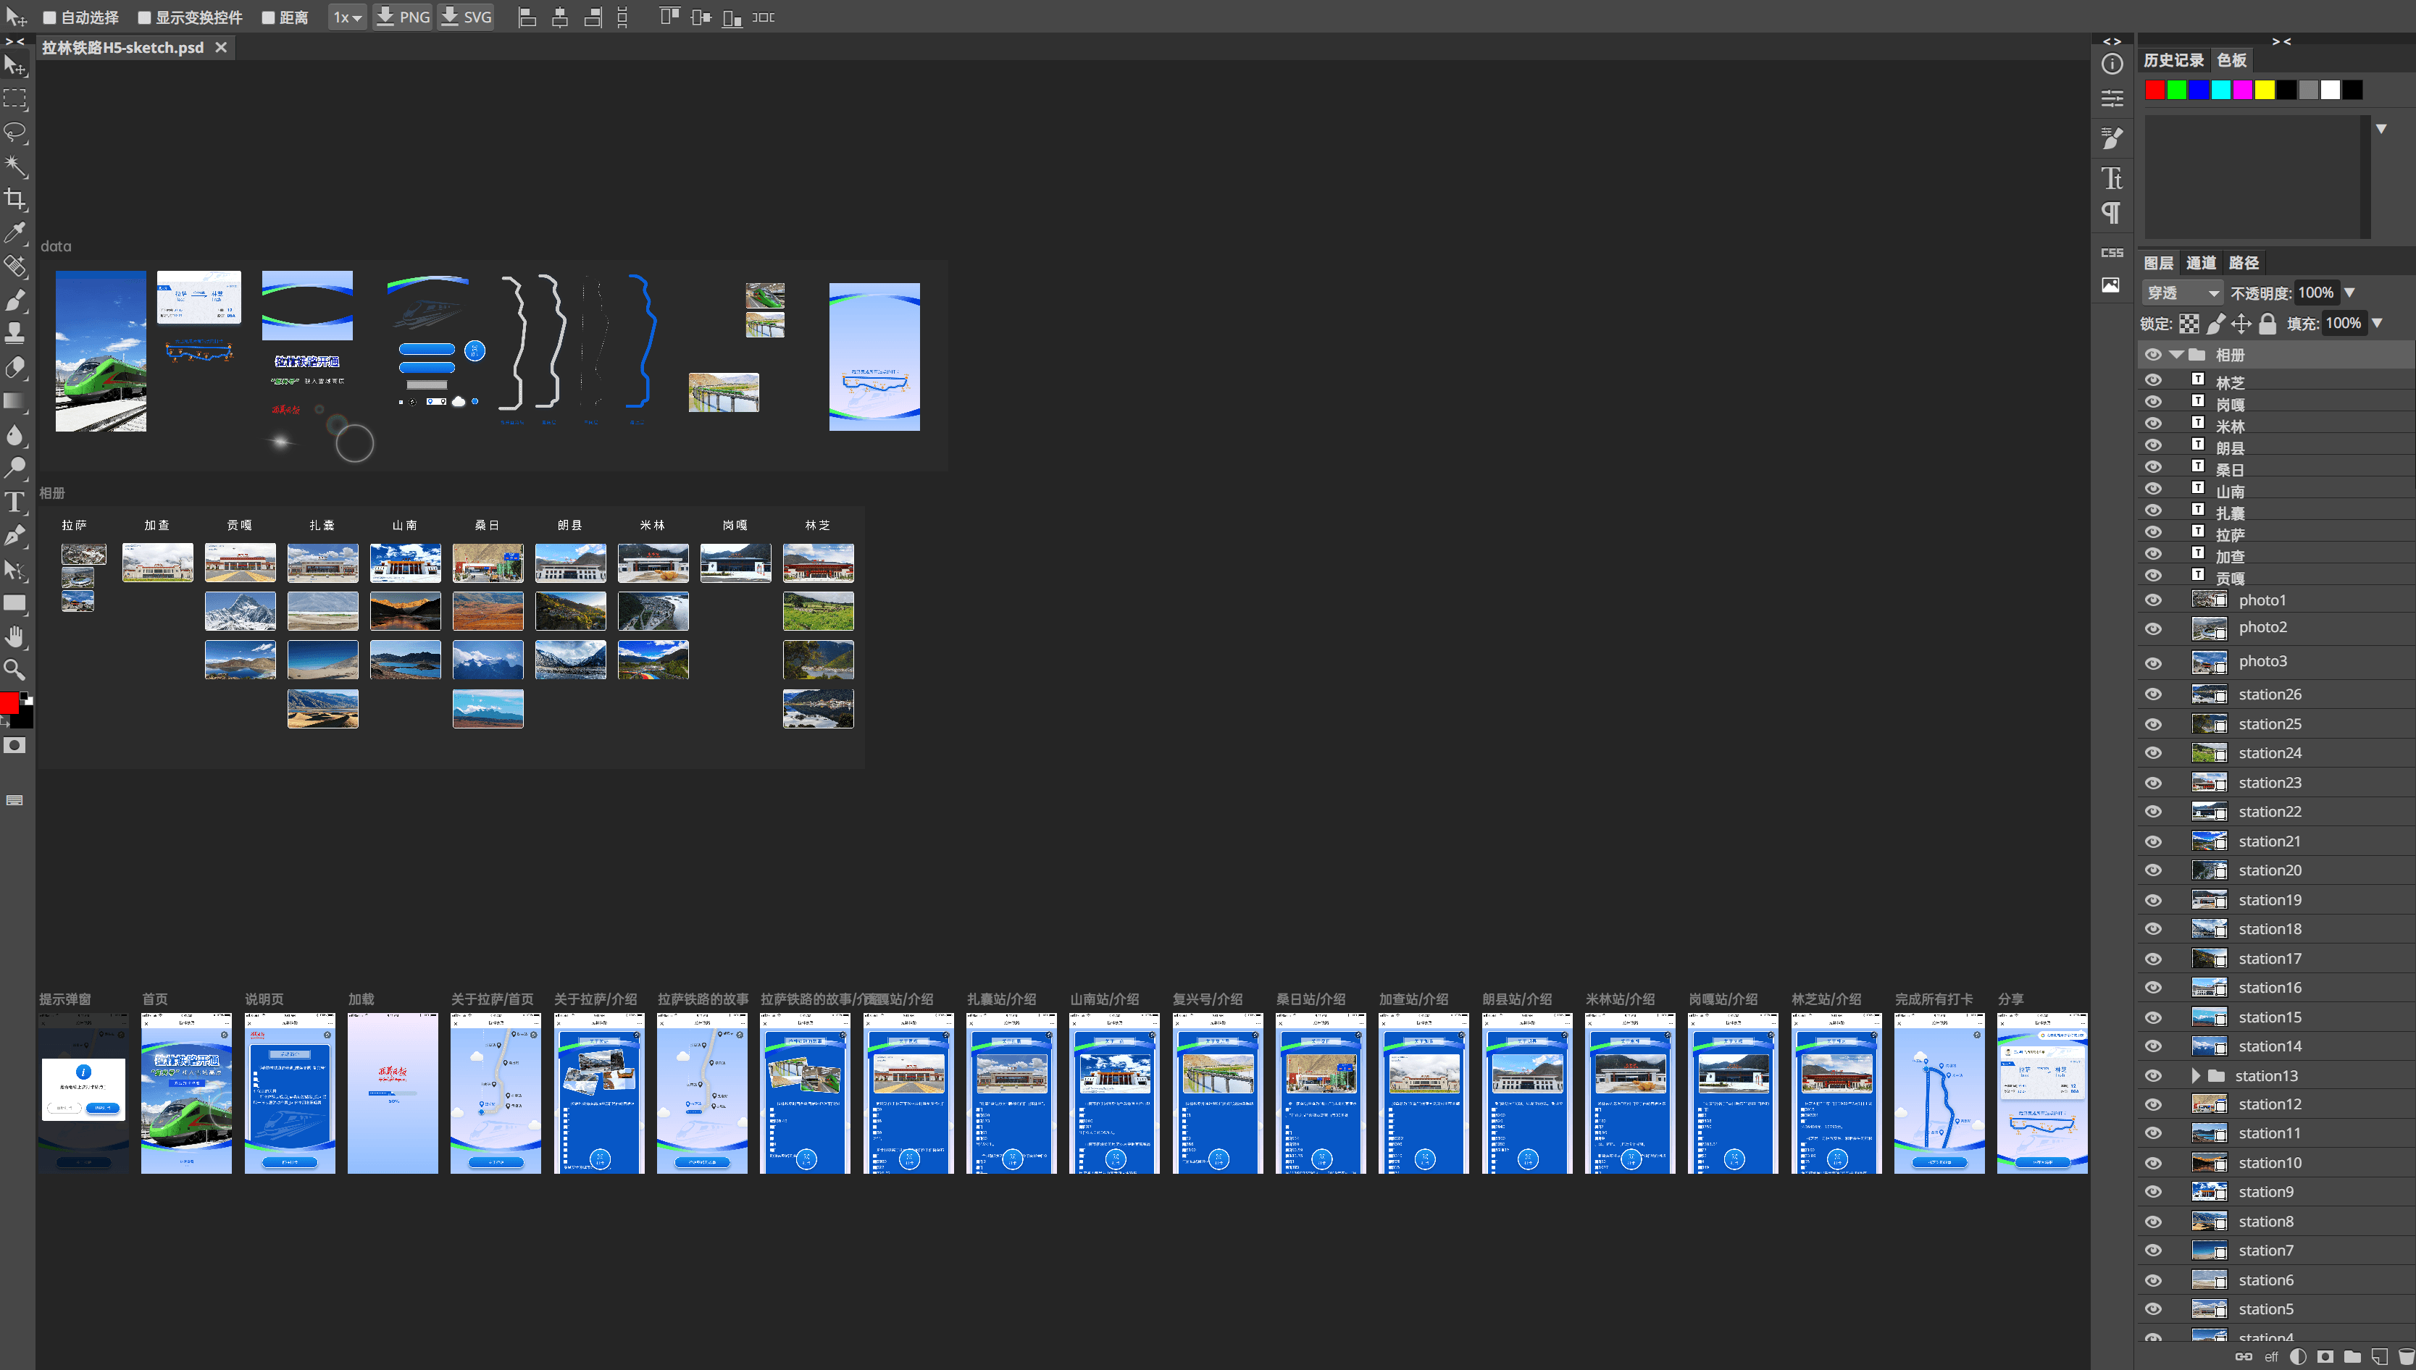2416x1370 pixels.
Task: Open the CSS panel icon
Action: pos(2111,252)
